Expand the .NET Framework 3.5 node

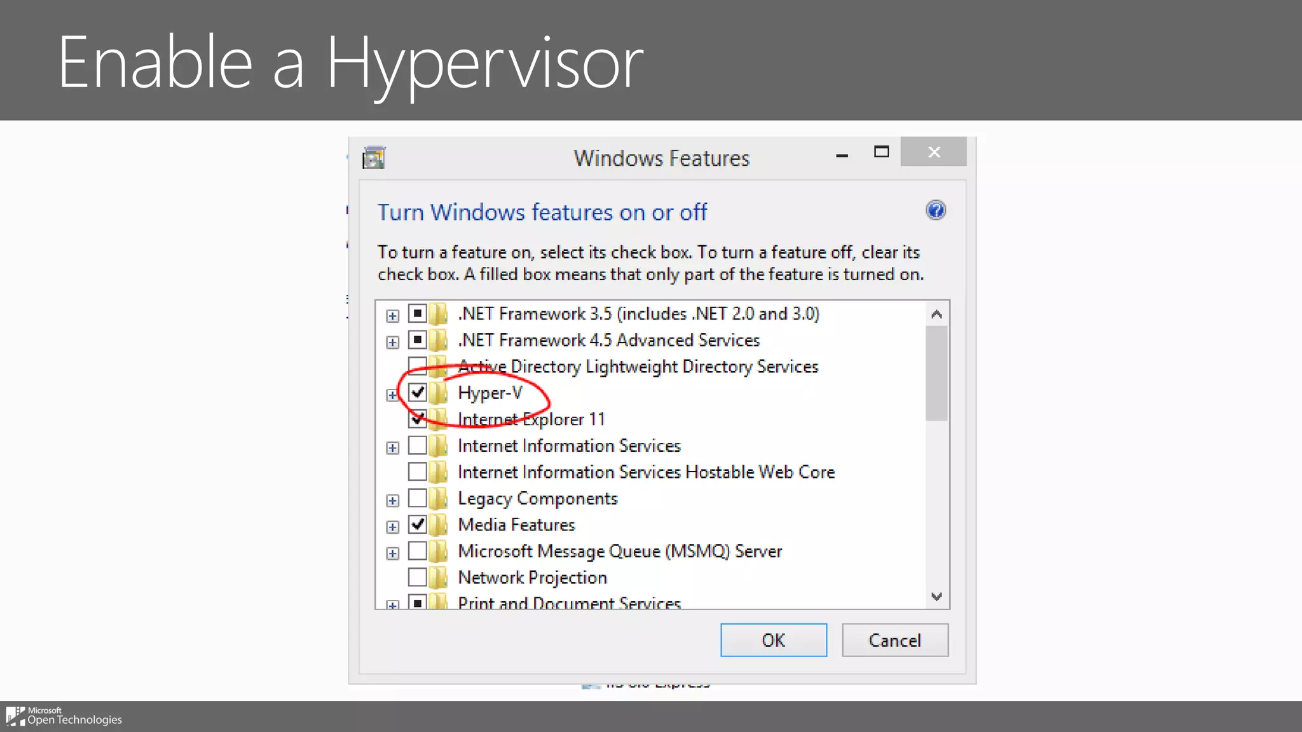(x=392, y=316)
